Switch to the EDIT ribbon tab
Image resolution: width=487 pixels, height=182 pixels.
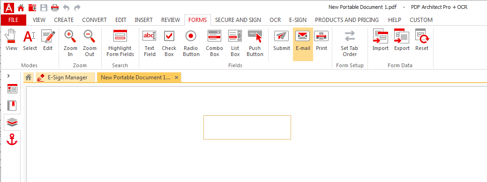pos(121,20)
